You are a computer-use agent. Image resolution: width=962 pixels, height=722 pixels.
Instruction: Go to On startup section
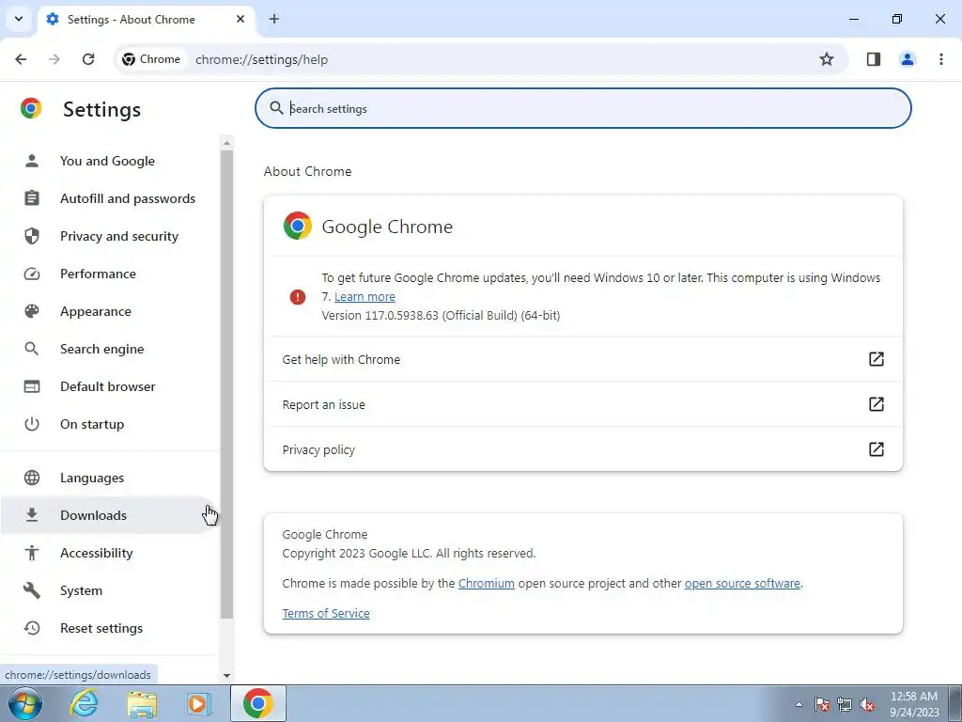coord(109,424)
